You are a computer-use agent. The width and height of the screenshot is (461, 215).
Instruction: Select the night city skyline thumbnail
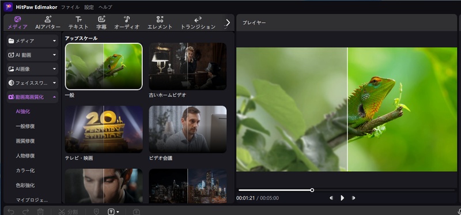188,186
